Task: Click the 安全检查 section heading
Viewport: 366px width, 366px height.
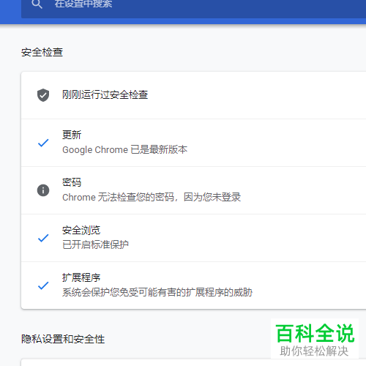Action: (x=42, y=52)
